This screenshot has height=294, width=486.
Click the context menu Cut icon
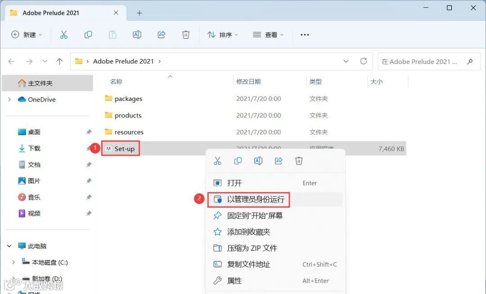[218, 161]
